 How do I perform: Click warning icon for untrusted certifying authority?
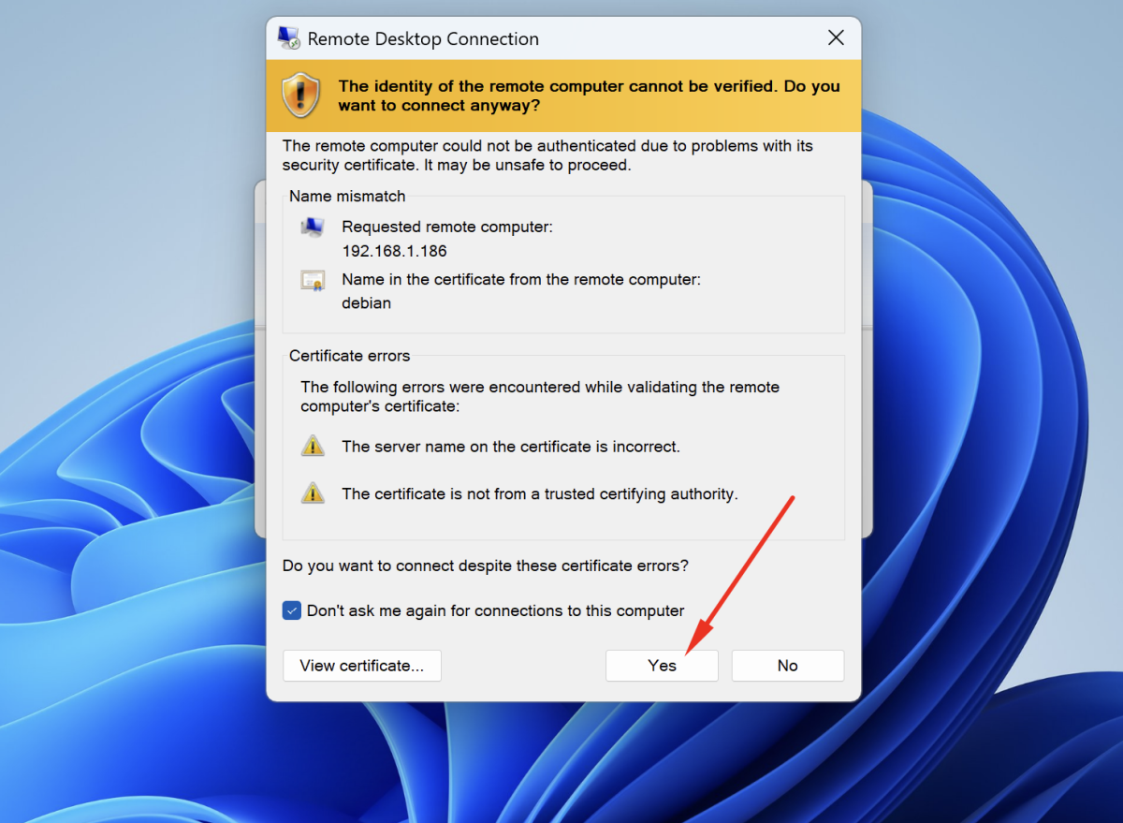pos(313,493)
